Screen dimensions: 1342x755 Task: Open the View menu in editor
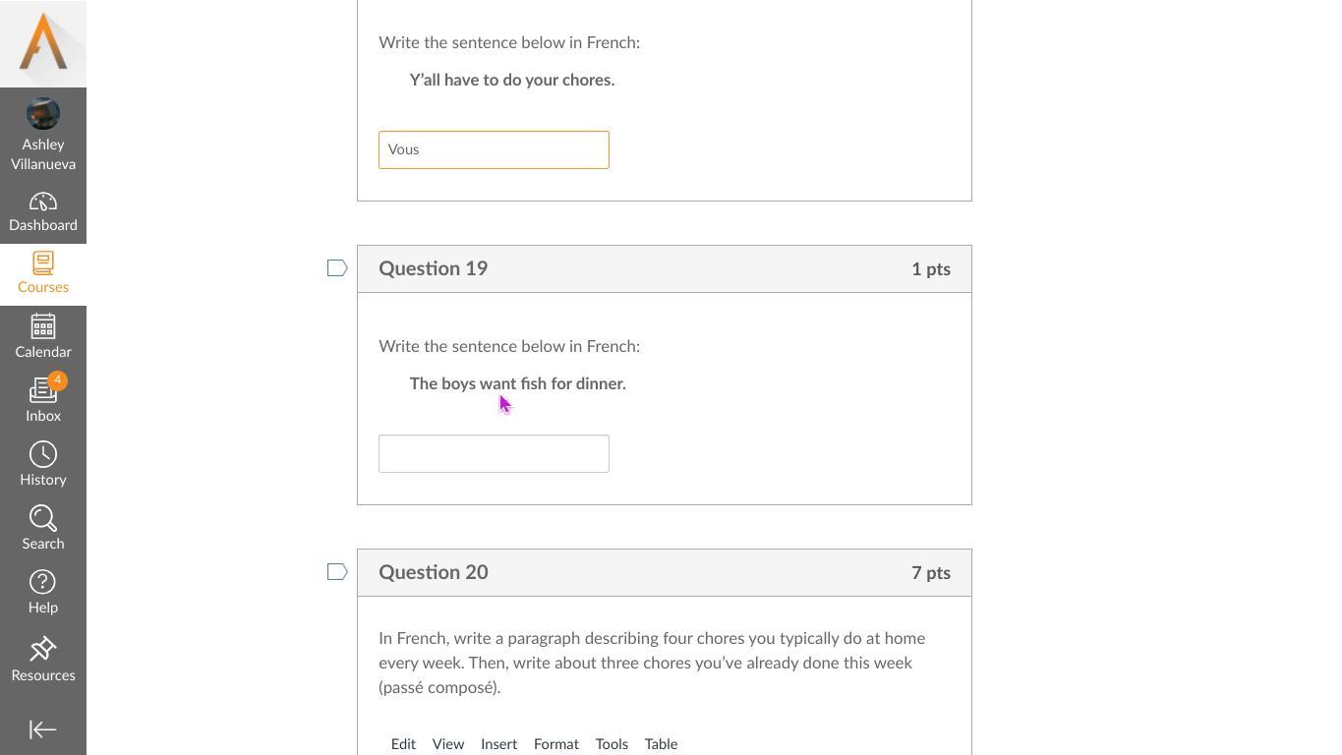pyautogui.click(x=448, y=744)
